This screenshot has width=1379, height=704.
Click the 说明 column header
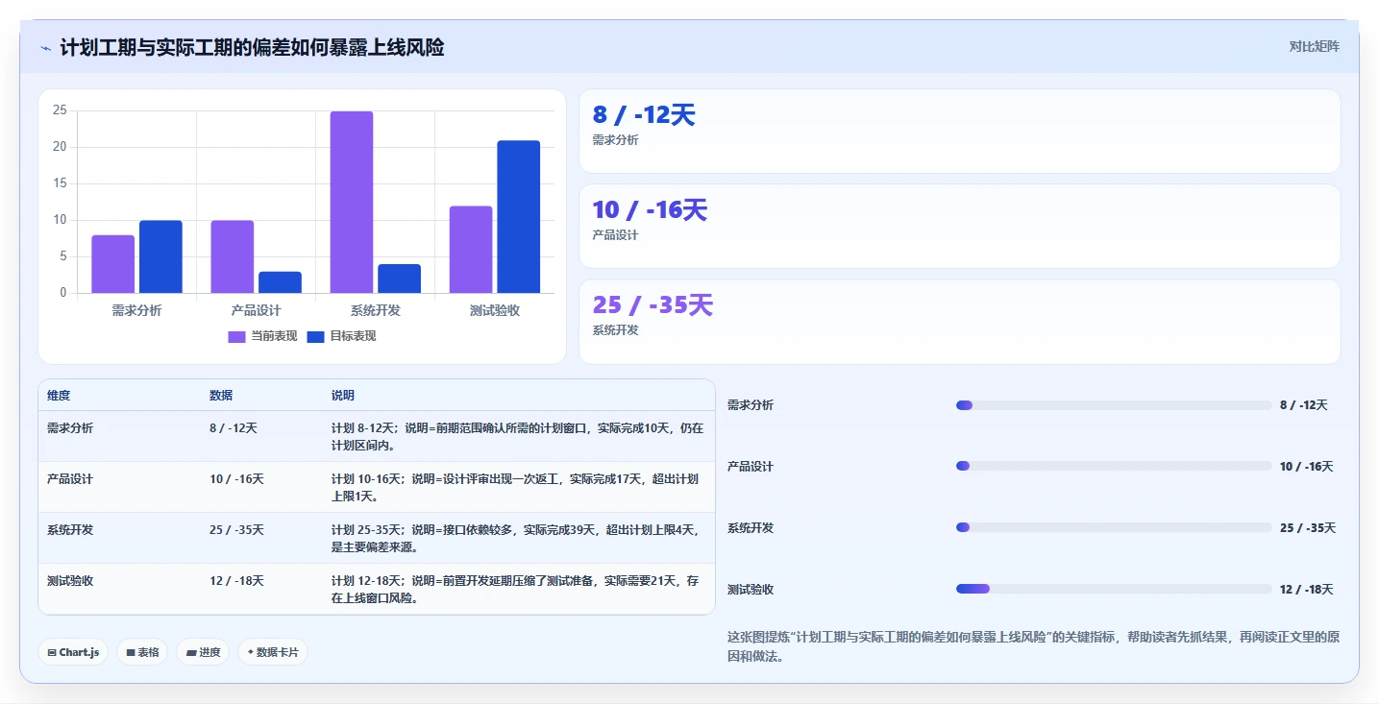(343, 396)
